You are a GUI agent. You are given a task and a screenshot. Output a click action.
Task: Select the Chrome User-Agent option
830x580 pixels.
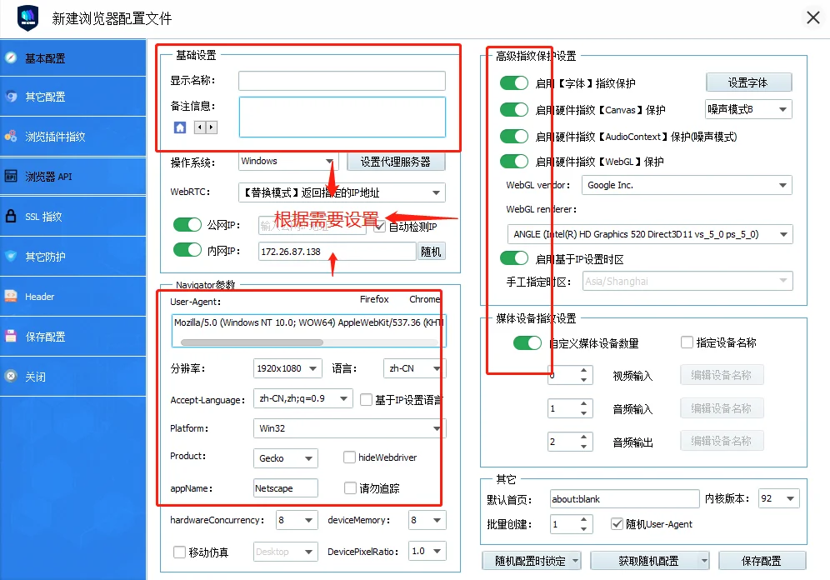[424, 299]
